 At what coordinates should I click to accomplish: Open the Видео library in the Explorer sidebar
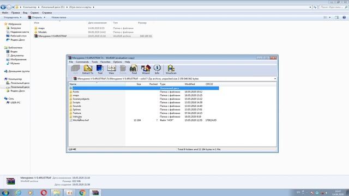point(14,52)
